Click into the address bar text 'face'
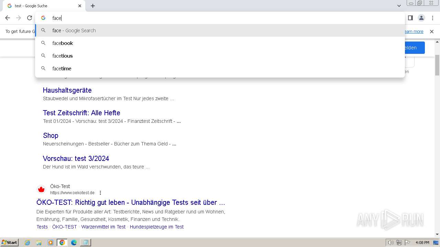This screenshot has width=440, height=247. (x=57, y=18)
